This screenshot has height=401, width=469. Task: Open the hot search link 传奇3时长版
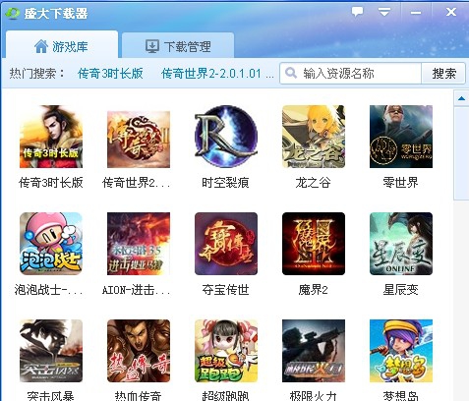pos(110,74)
